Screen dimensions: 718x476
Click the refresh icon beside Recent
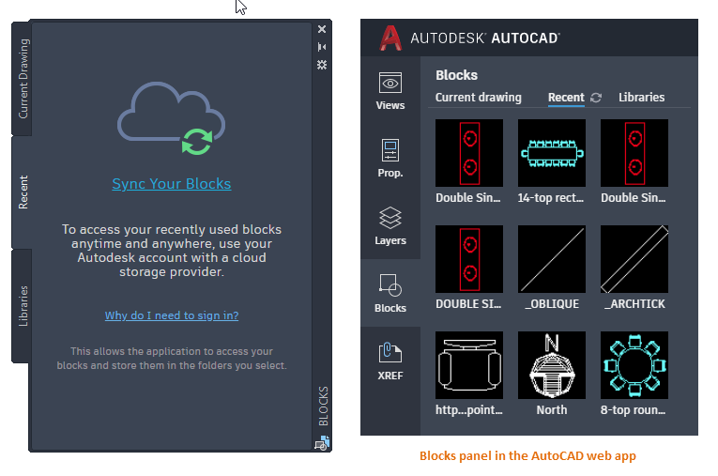click(x=596, y=98)
